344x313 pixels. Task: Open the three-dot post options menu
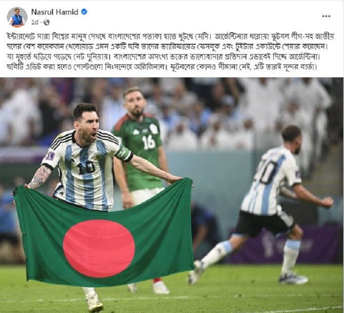[326, 16]
